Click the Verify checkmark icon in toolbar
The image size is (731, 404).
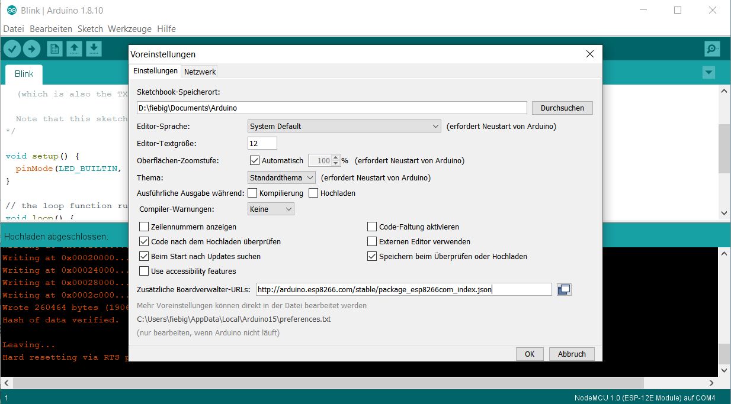pyautogui.click(x=12, y=49)
